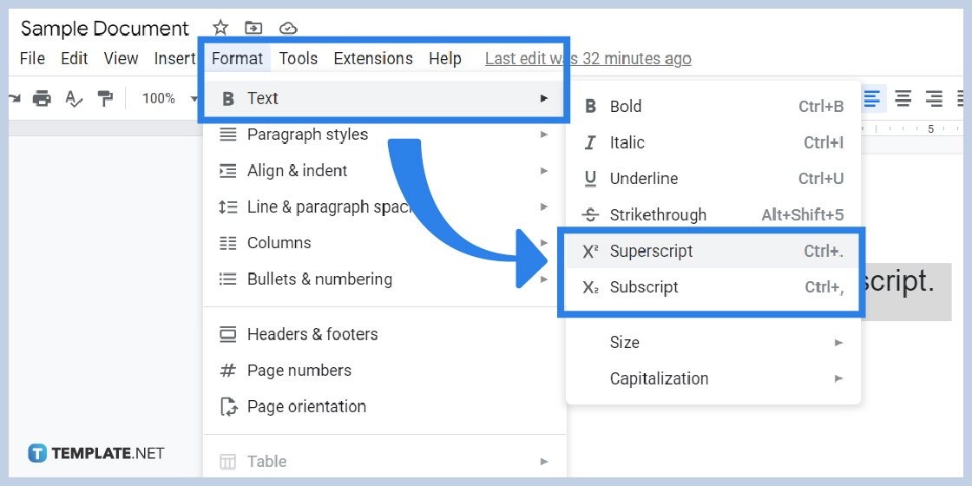Image resolution: width=972 pixels, height=486 pixels.
Task: Click the Last edit history link
Action: coord(588,58)
